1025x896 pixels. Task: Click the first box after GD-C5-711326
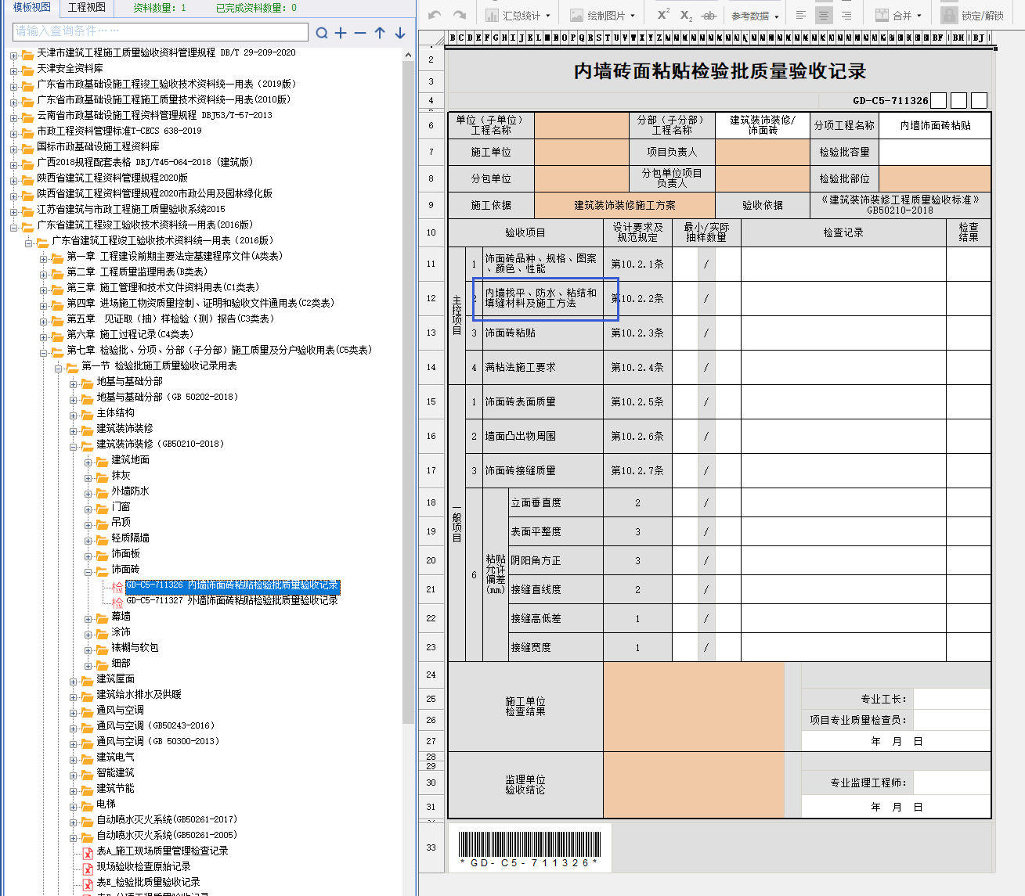938,100
